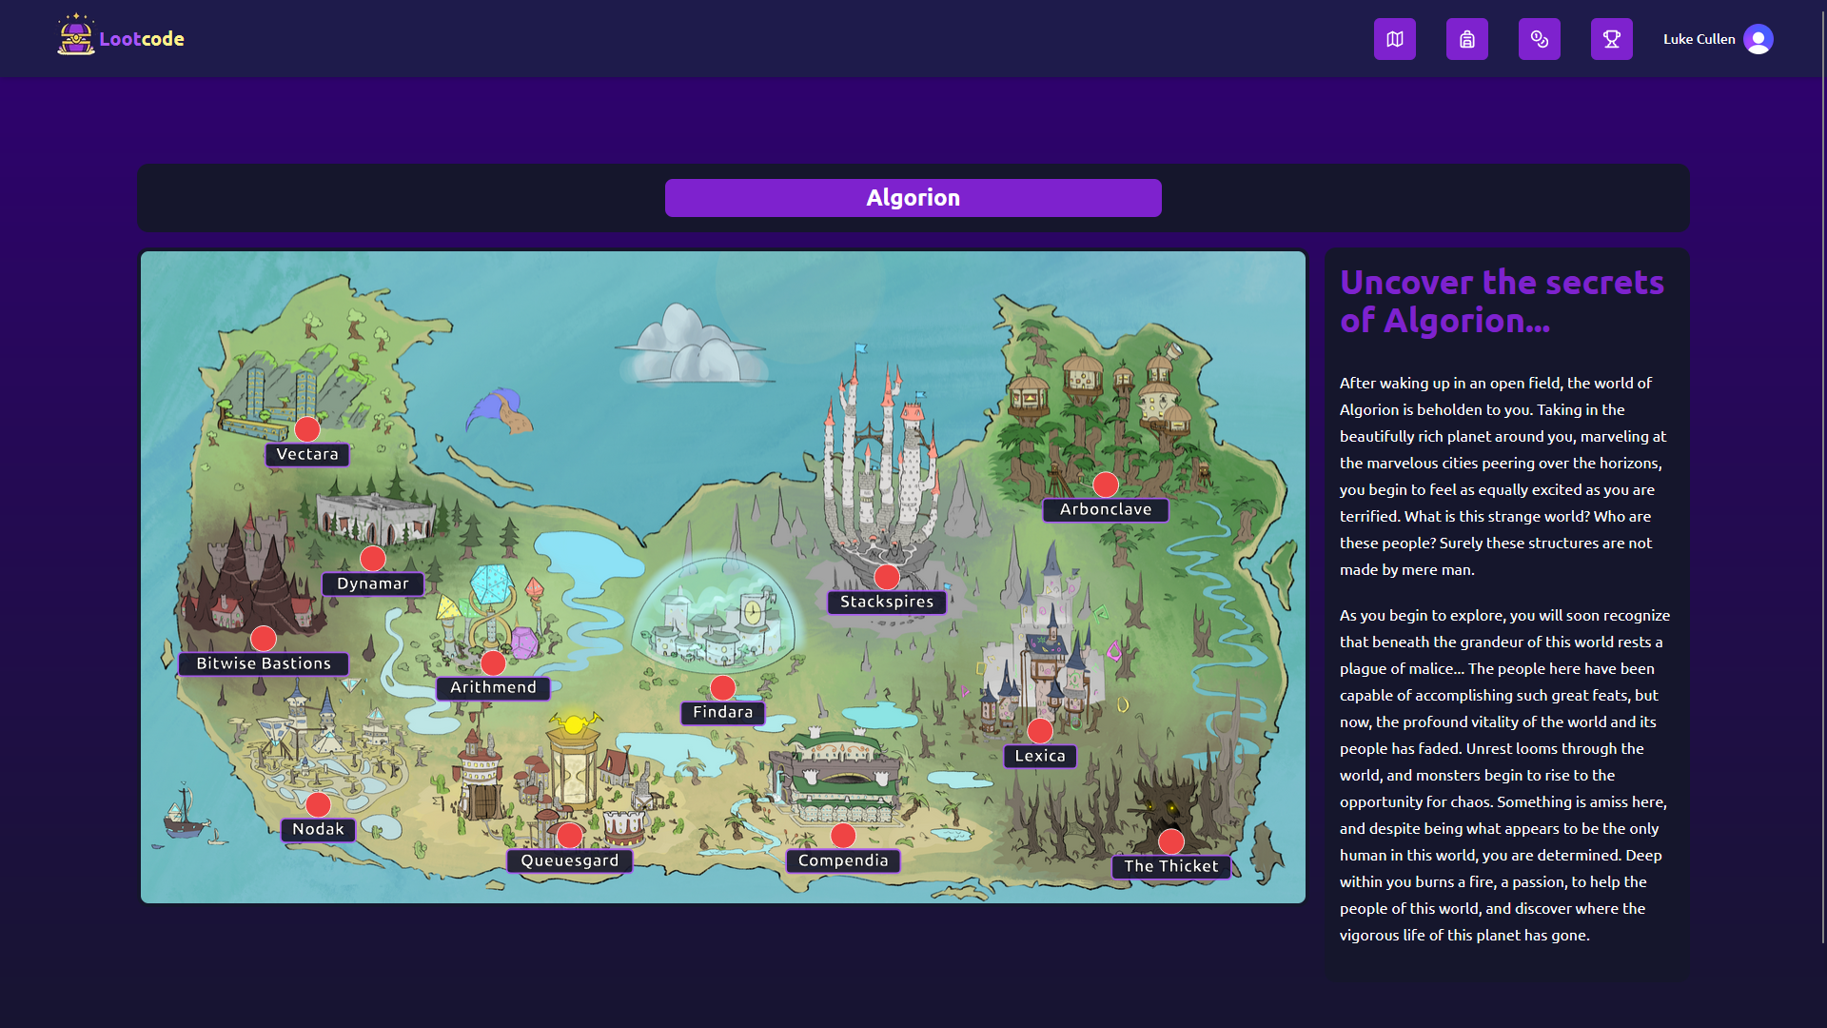
Task: Click the Lootcode treasure chest logo
Action: (x=75, y=36)
